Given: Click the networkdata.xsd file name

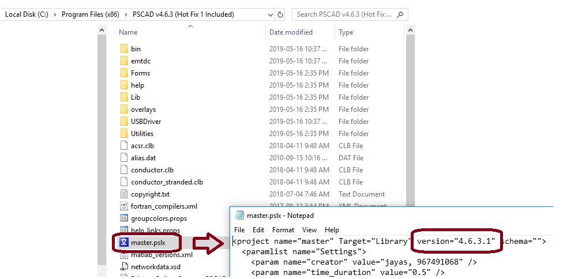Looking at the screenshot, I should pyautogui.click(x=156, y=267).
